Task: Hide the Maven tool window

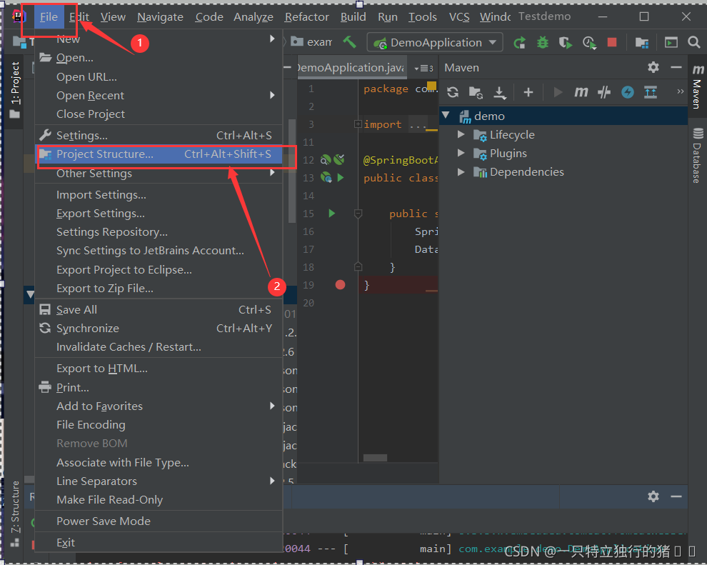Action: pyautogui.click(x=676, y=68)
